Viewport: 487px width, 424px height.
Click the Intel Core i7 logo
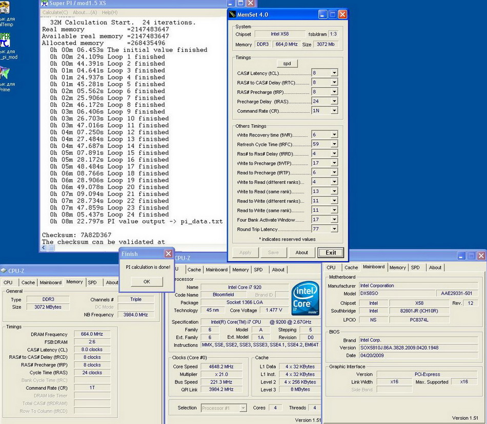point(306,298)
